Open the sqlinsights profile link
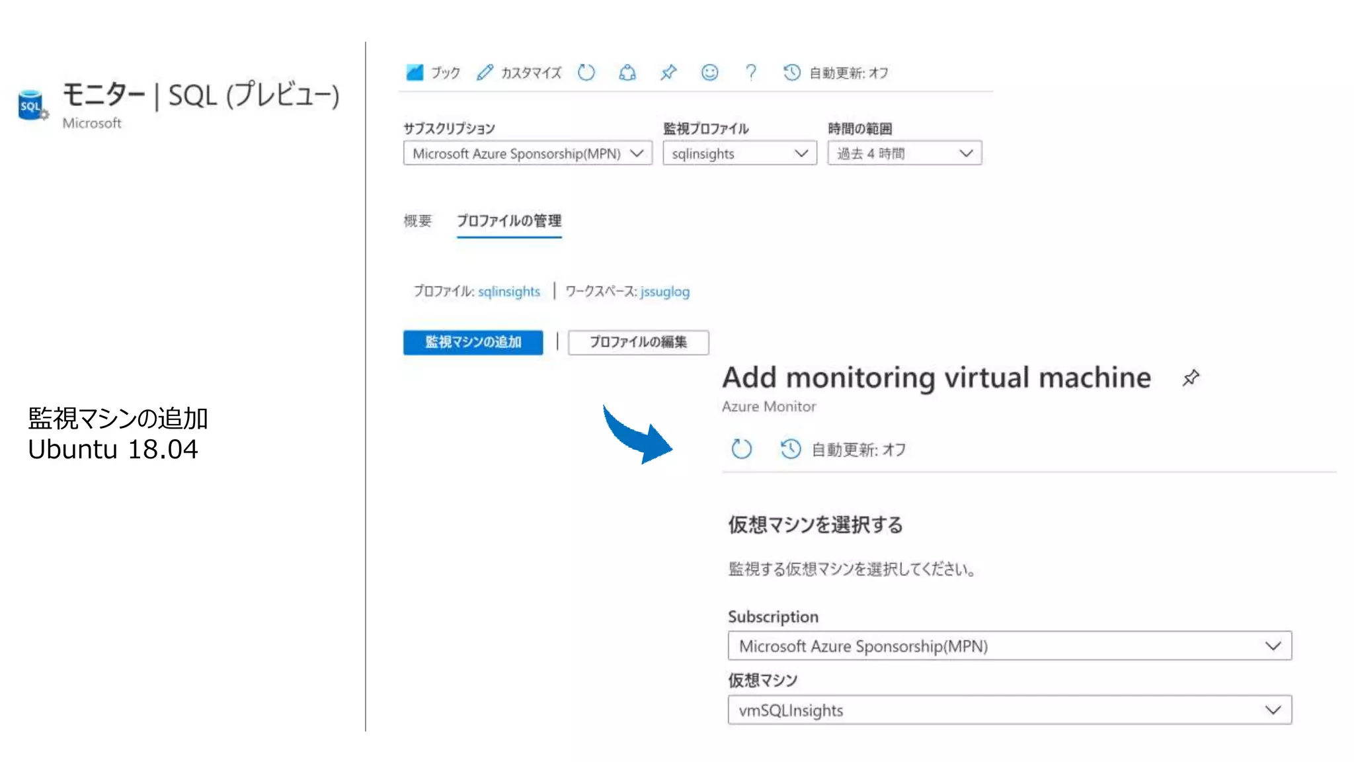The width and height of the screenshot is (1354, 762). coord(509,291)
